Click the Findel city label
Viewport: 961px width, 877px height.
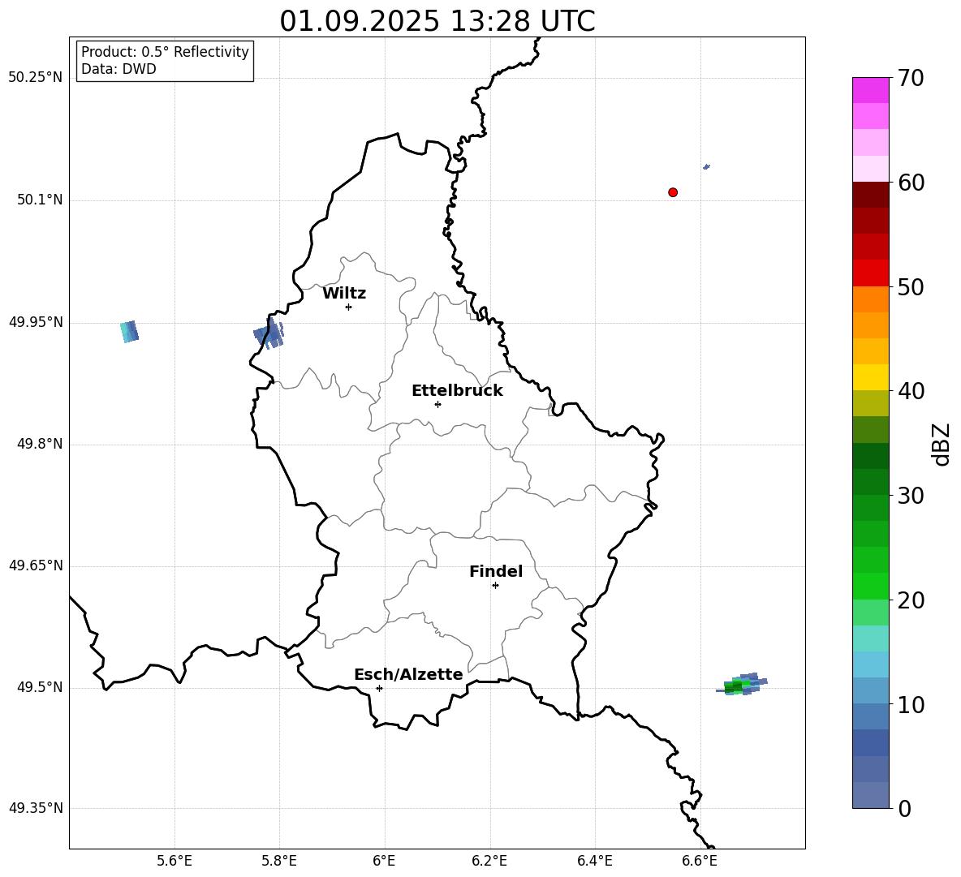pos(496,571)
